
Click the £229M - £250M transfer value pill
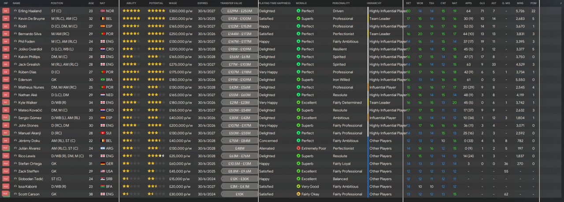[239, 11]
